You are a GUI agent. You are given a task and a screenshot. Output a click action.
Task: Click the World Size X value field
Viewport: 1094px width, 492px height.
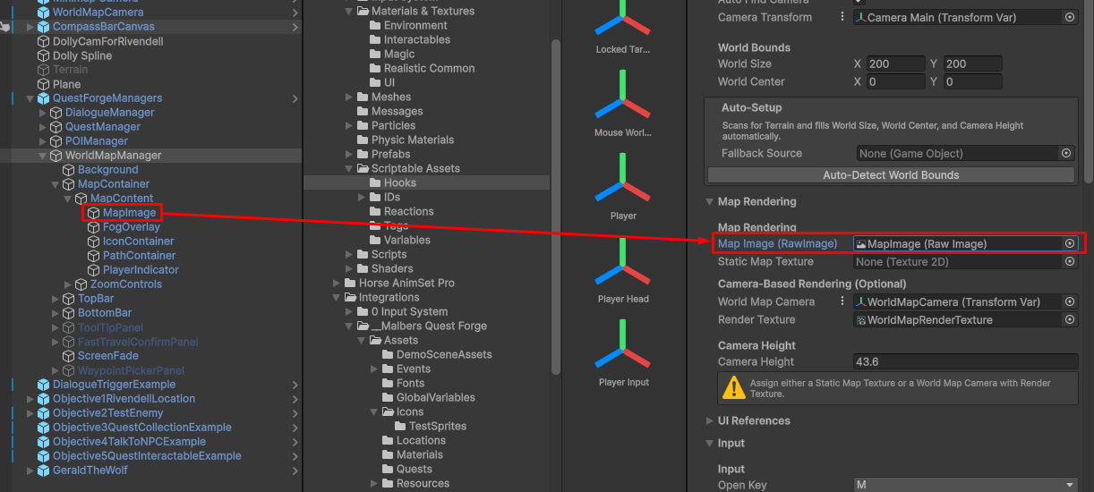895,64
